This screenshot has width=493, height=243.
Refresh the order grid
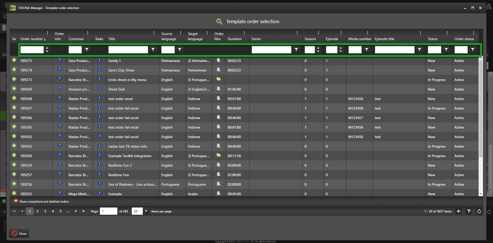point(479,211)
